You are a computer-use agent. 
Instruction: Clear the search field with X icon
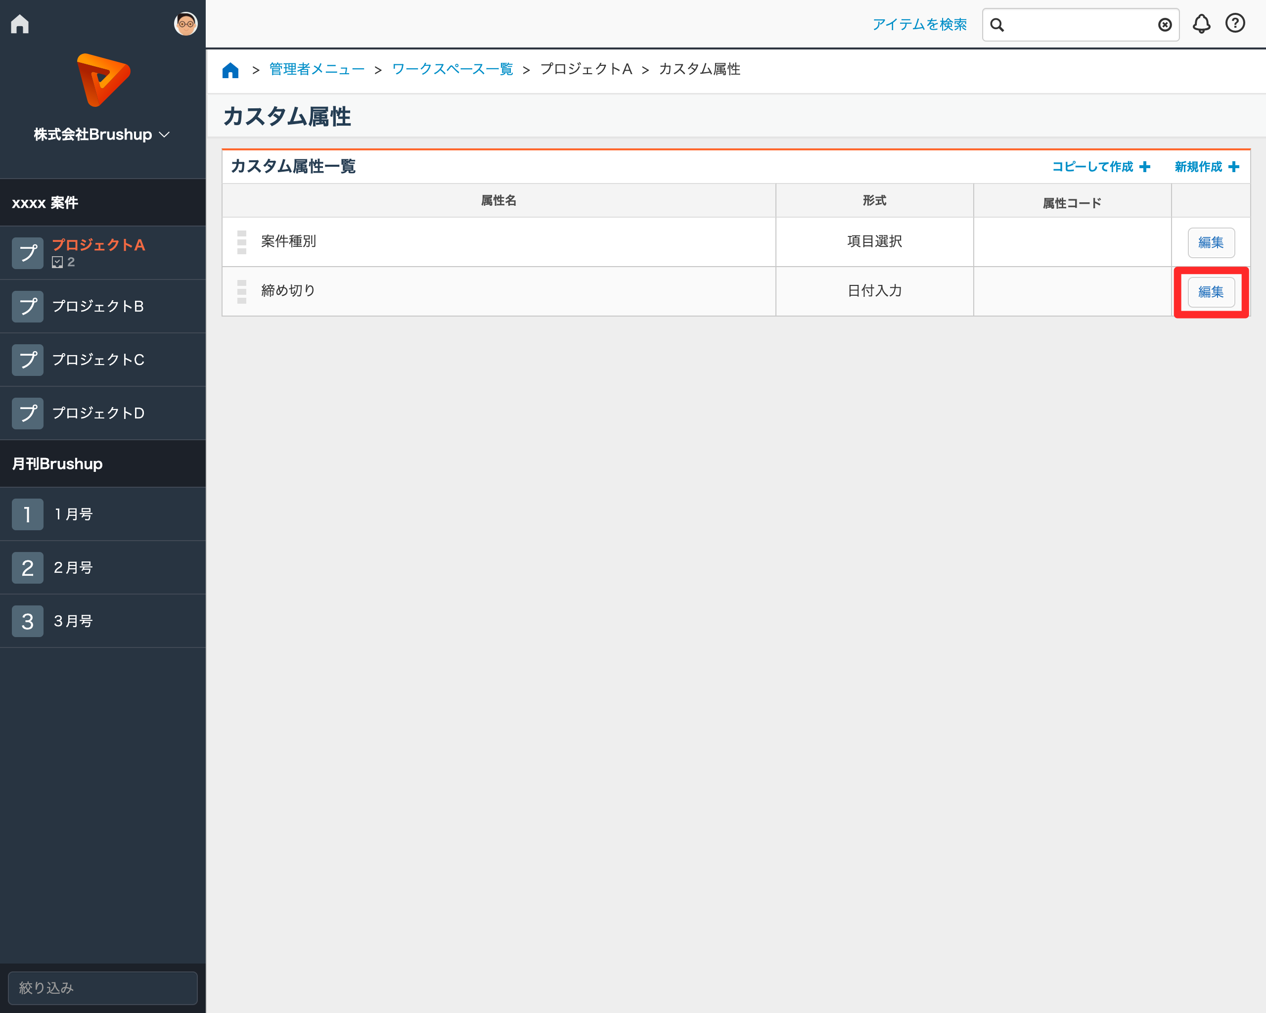pos(1165,25)
